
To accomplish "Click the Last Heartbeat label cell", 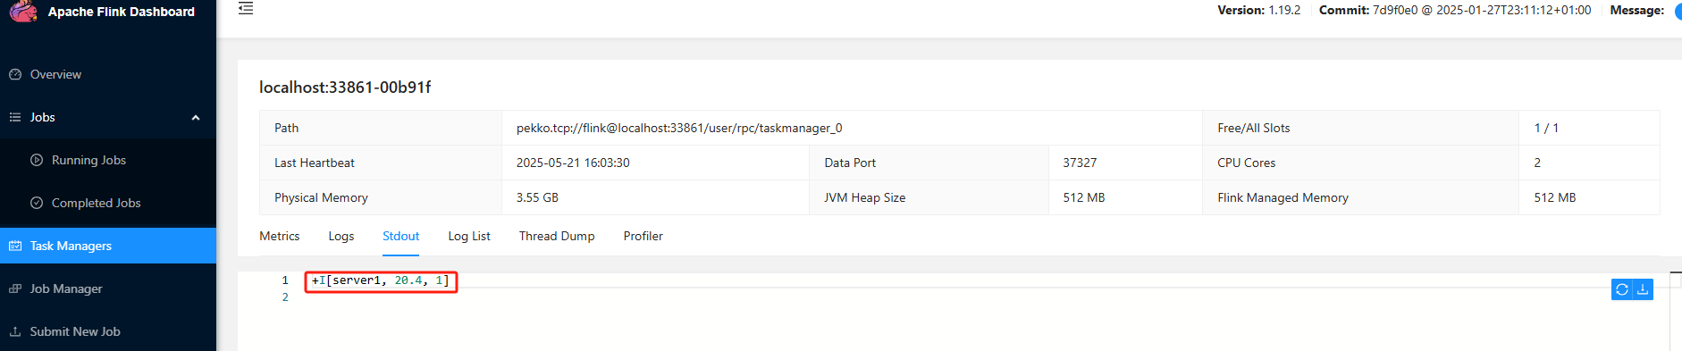I will click(381, 163).
